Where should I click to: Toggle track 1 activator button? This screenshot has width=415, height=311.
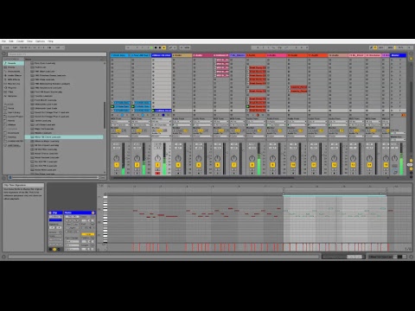pyautogui.click(x=117, y=165)
